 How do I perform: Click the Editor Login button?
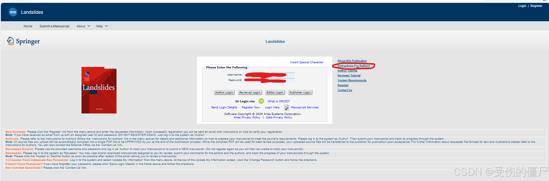click(x=275, y=93)
